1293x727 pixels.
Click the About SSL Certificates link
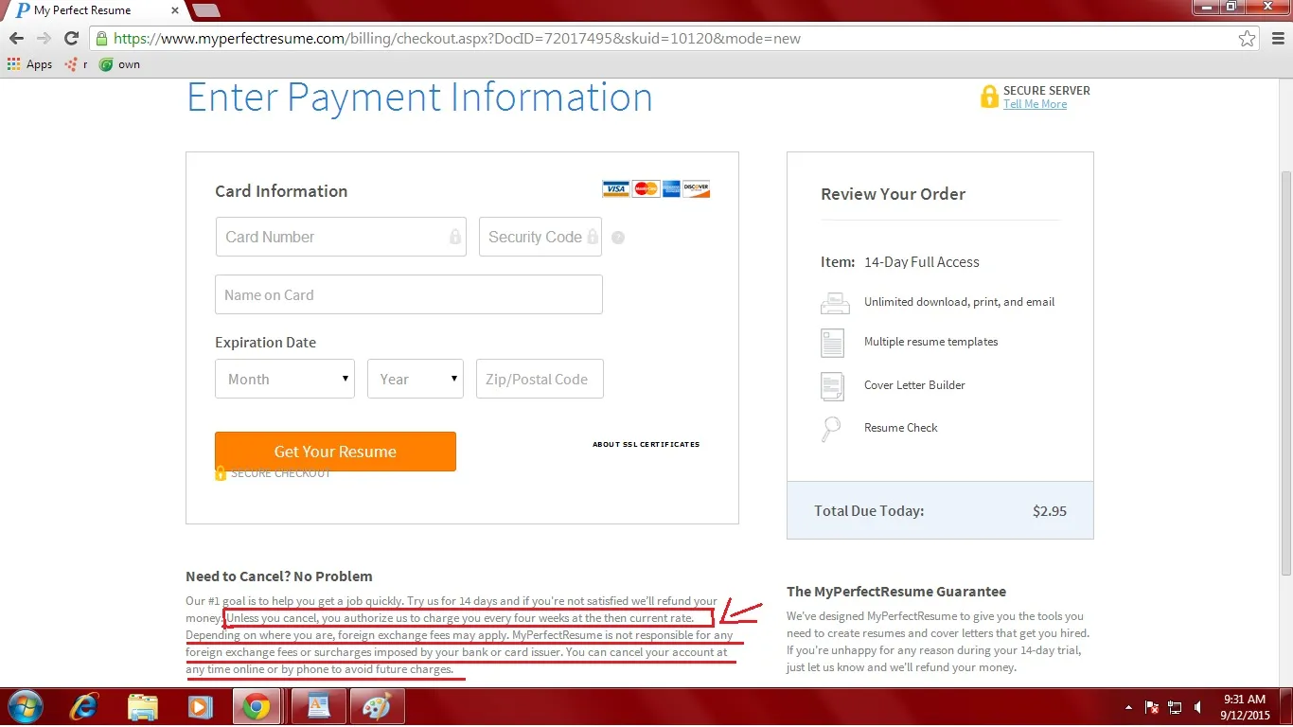coord(646,444)
